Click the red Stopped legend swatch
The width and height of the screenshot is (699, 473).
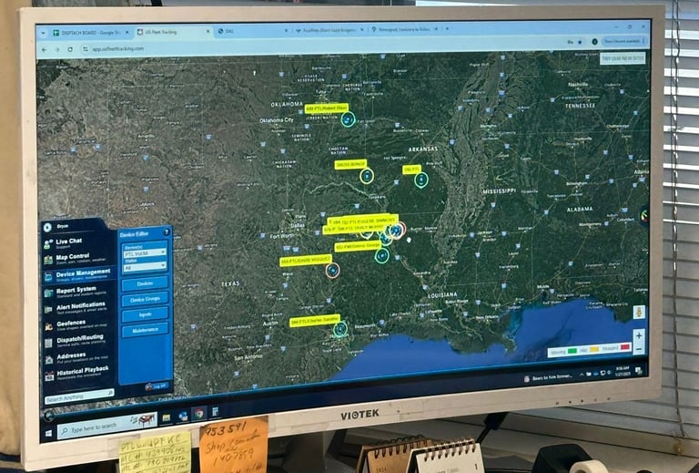click(x=624, y=347)
